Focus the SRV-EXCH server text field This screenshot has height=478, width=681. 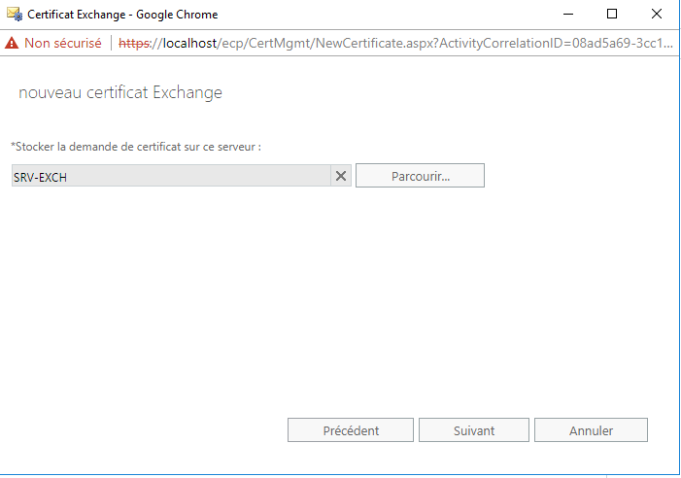click(x=171, y=176)
